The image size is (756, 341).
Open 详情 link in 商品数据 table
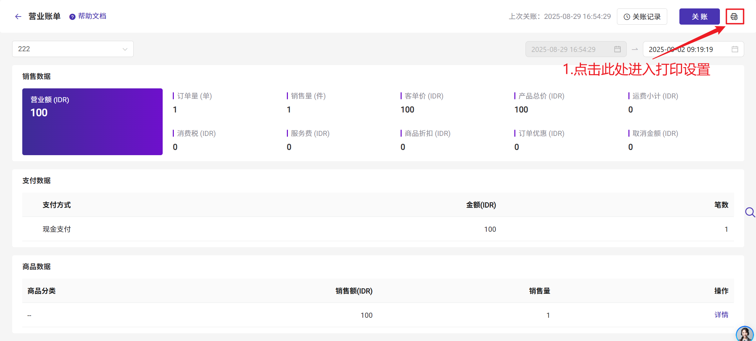[x=721, y=315]
